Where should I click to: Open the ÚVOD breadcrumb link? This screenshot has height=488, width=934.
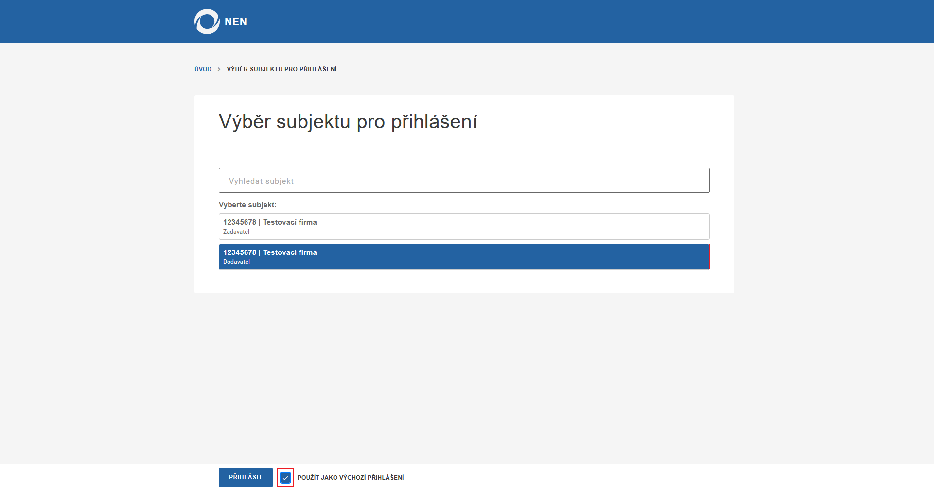[203, 69]
